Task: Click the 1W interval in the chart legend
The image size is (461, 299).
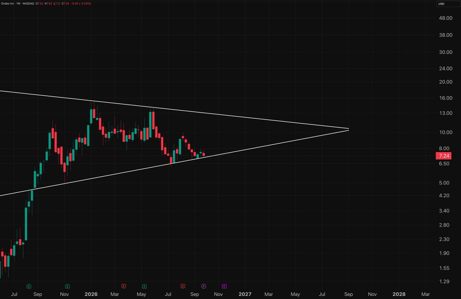Action: [19, 3]
